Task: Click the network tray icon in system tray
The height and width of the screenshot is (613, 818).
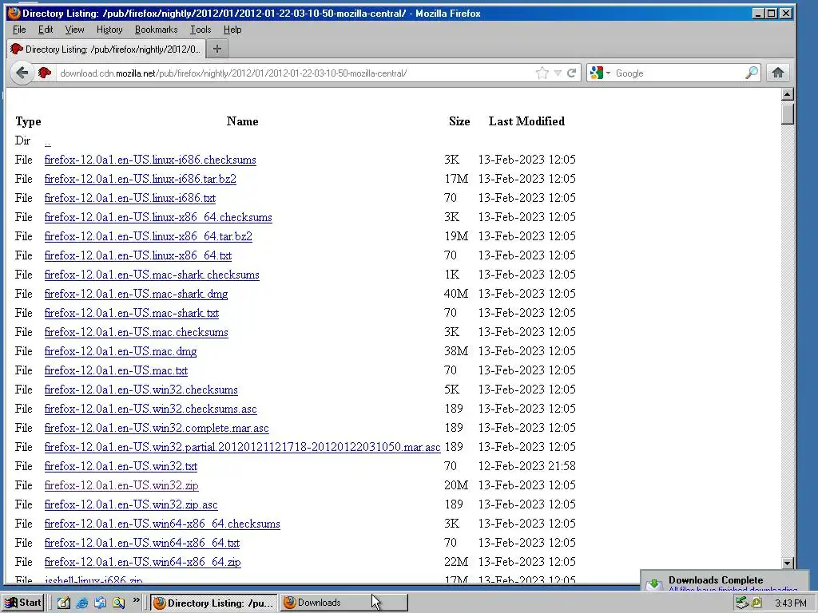Action: click(x=742, y=603)
